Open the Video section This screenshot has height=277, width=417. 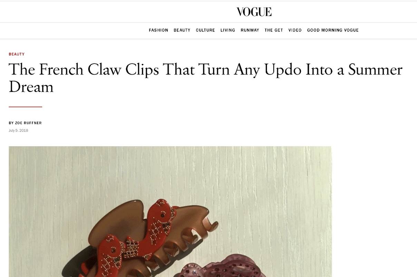point(295,30)
